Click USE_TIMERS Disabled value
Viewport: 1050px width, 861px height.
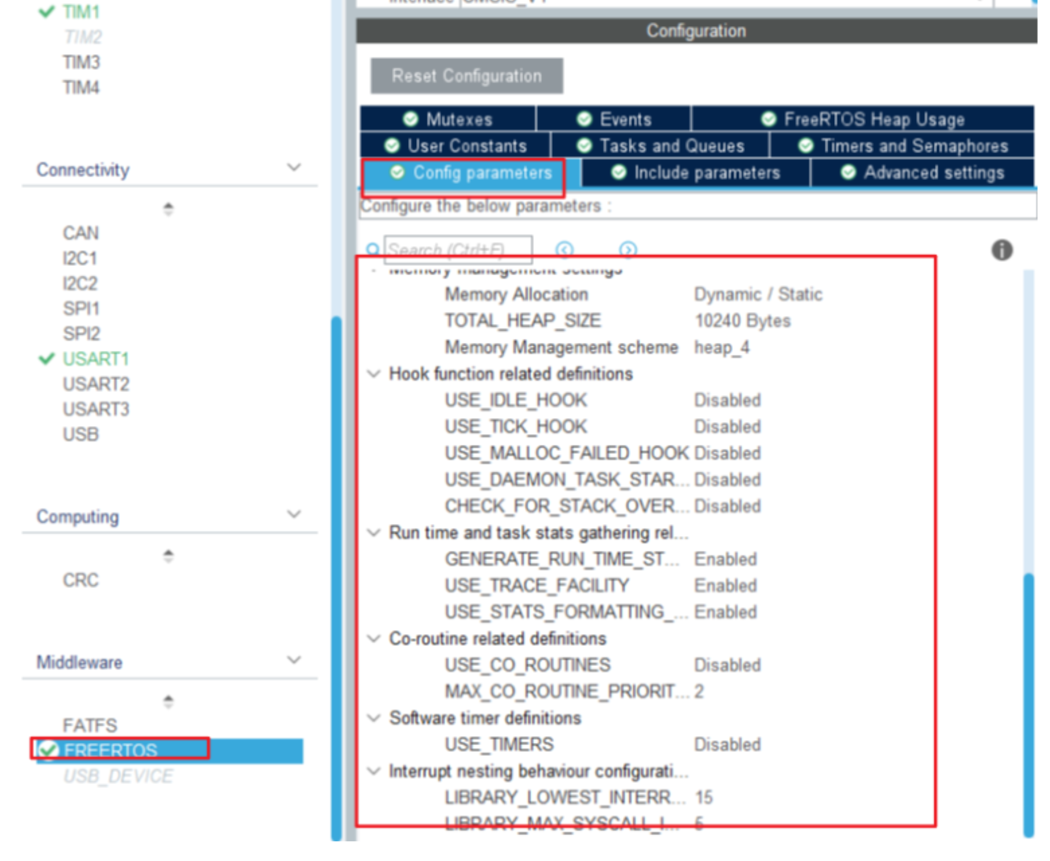coord(727,745)
